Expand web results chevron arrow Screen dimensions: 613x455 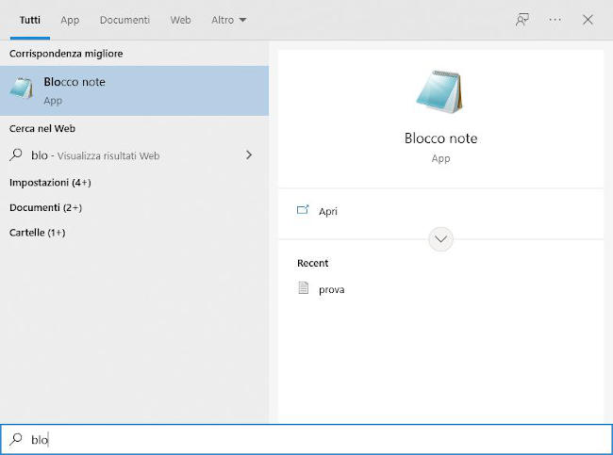pos(249,155)
